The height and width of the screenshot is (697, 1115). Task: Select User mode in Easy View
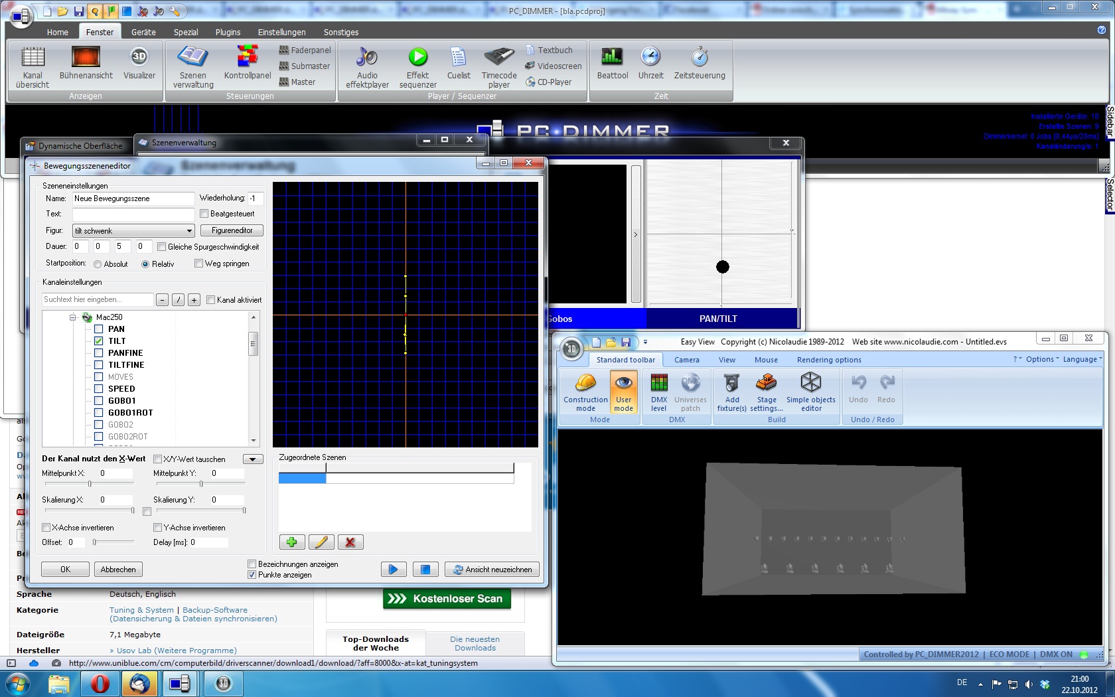(x=623, y=392)
